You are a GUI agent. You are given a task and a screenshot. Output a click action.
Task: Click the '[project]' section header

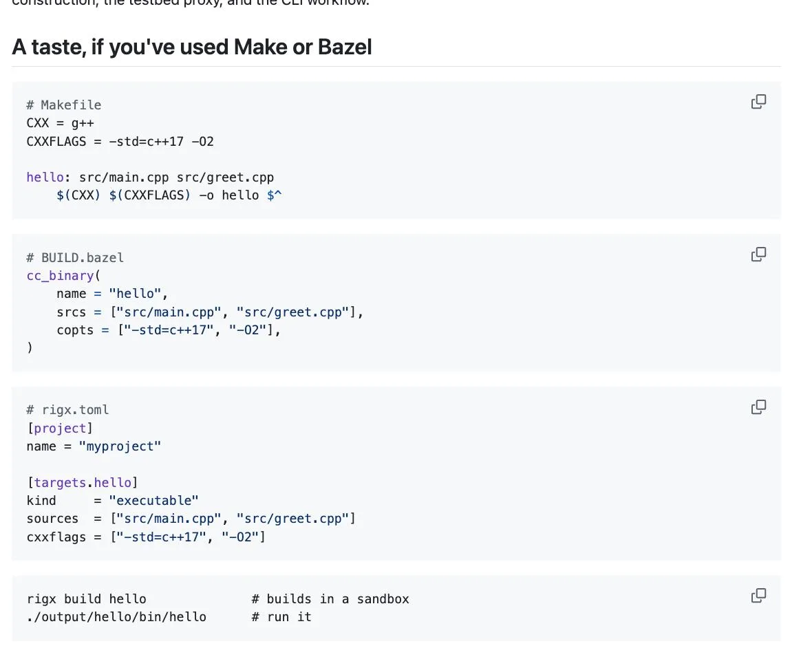[x=61, y=429]
